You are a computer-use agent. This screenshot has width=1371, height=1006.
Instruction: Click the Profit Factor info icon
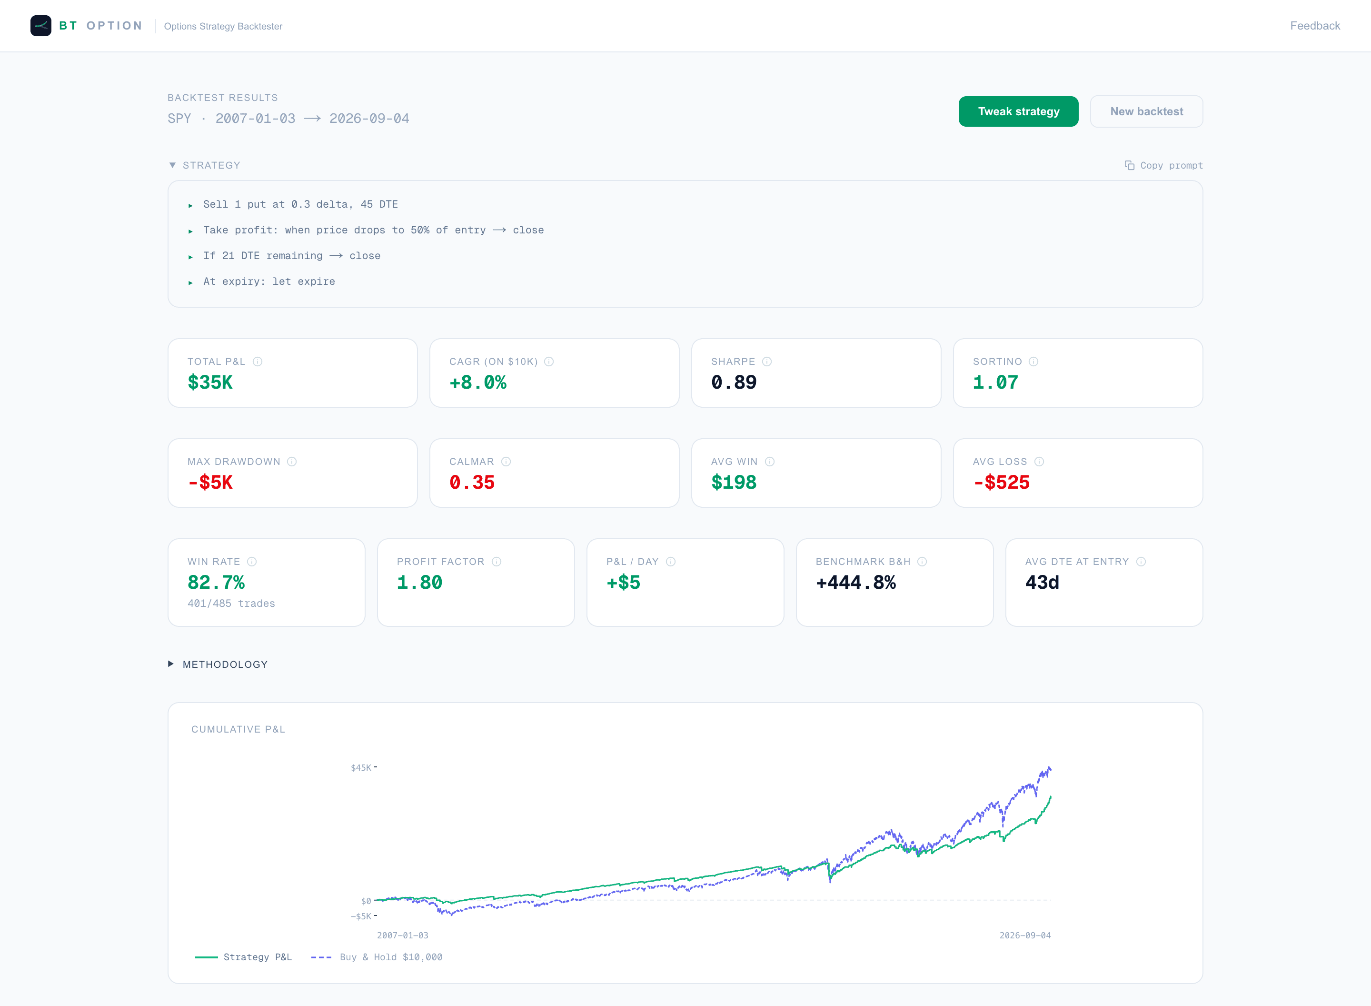point(497,562)
